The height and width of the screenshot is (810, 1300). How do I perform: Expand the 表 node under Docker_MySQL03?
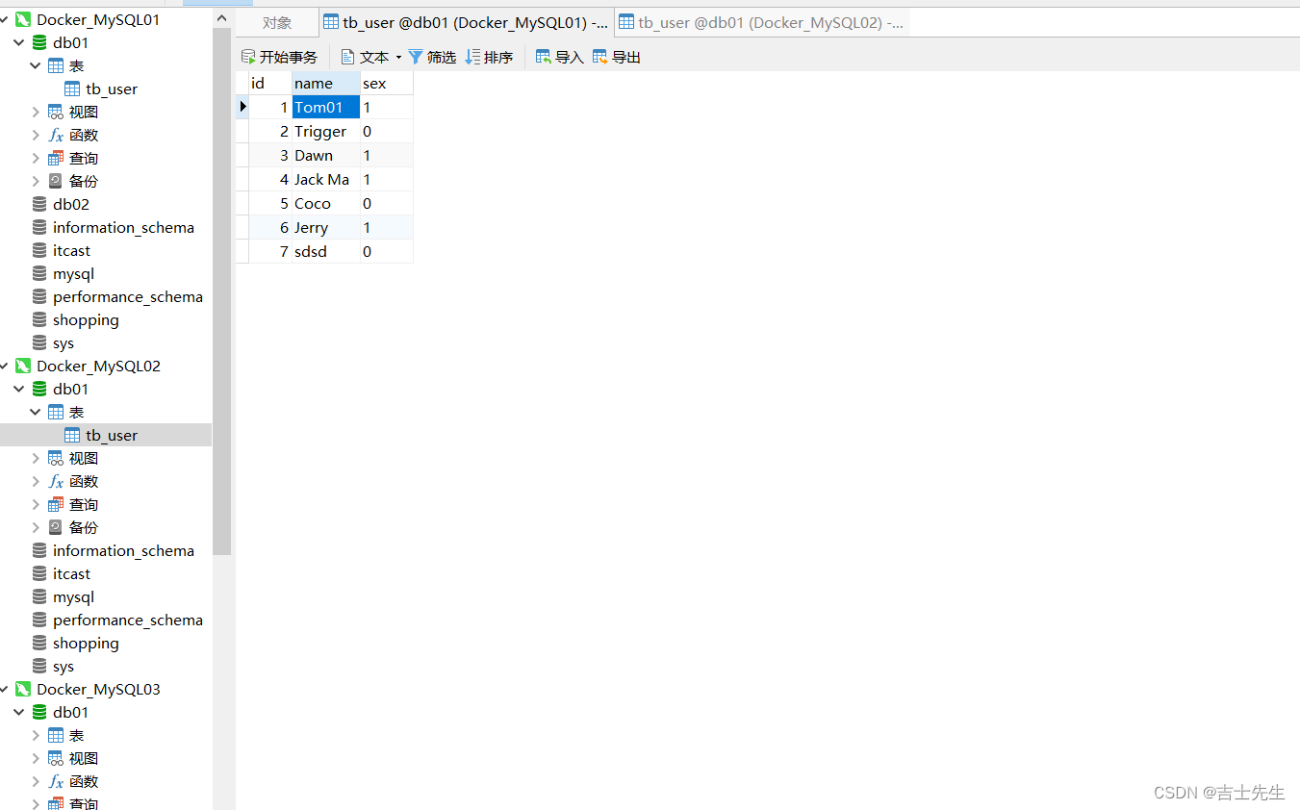[x=36, y=735]
